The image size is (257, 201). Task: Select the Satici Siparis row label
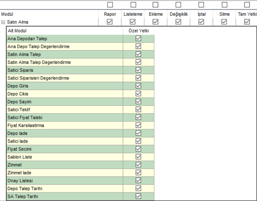[x=20, y=70]
